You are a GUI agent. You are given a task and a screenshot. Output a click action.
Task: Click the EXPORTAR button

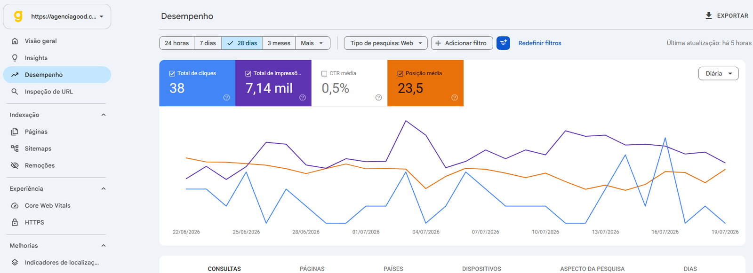point(727,16)
